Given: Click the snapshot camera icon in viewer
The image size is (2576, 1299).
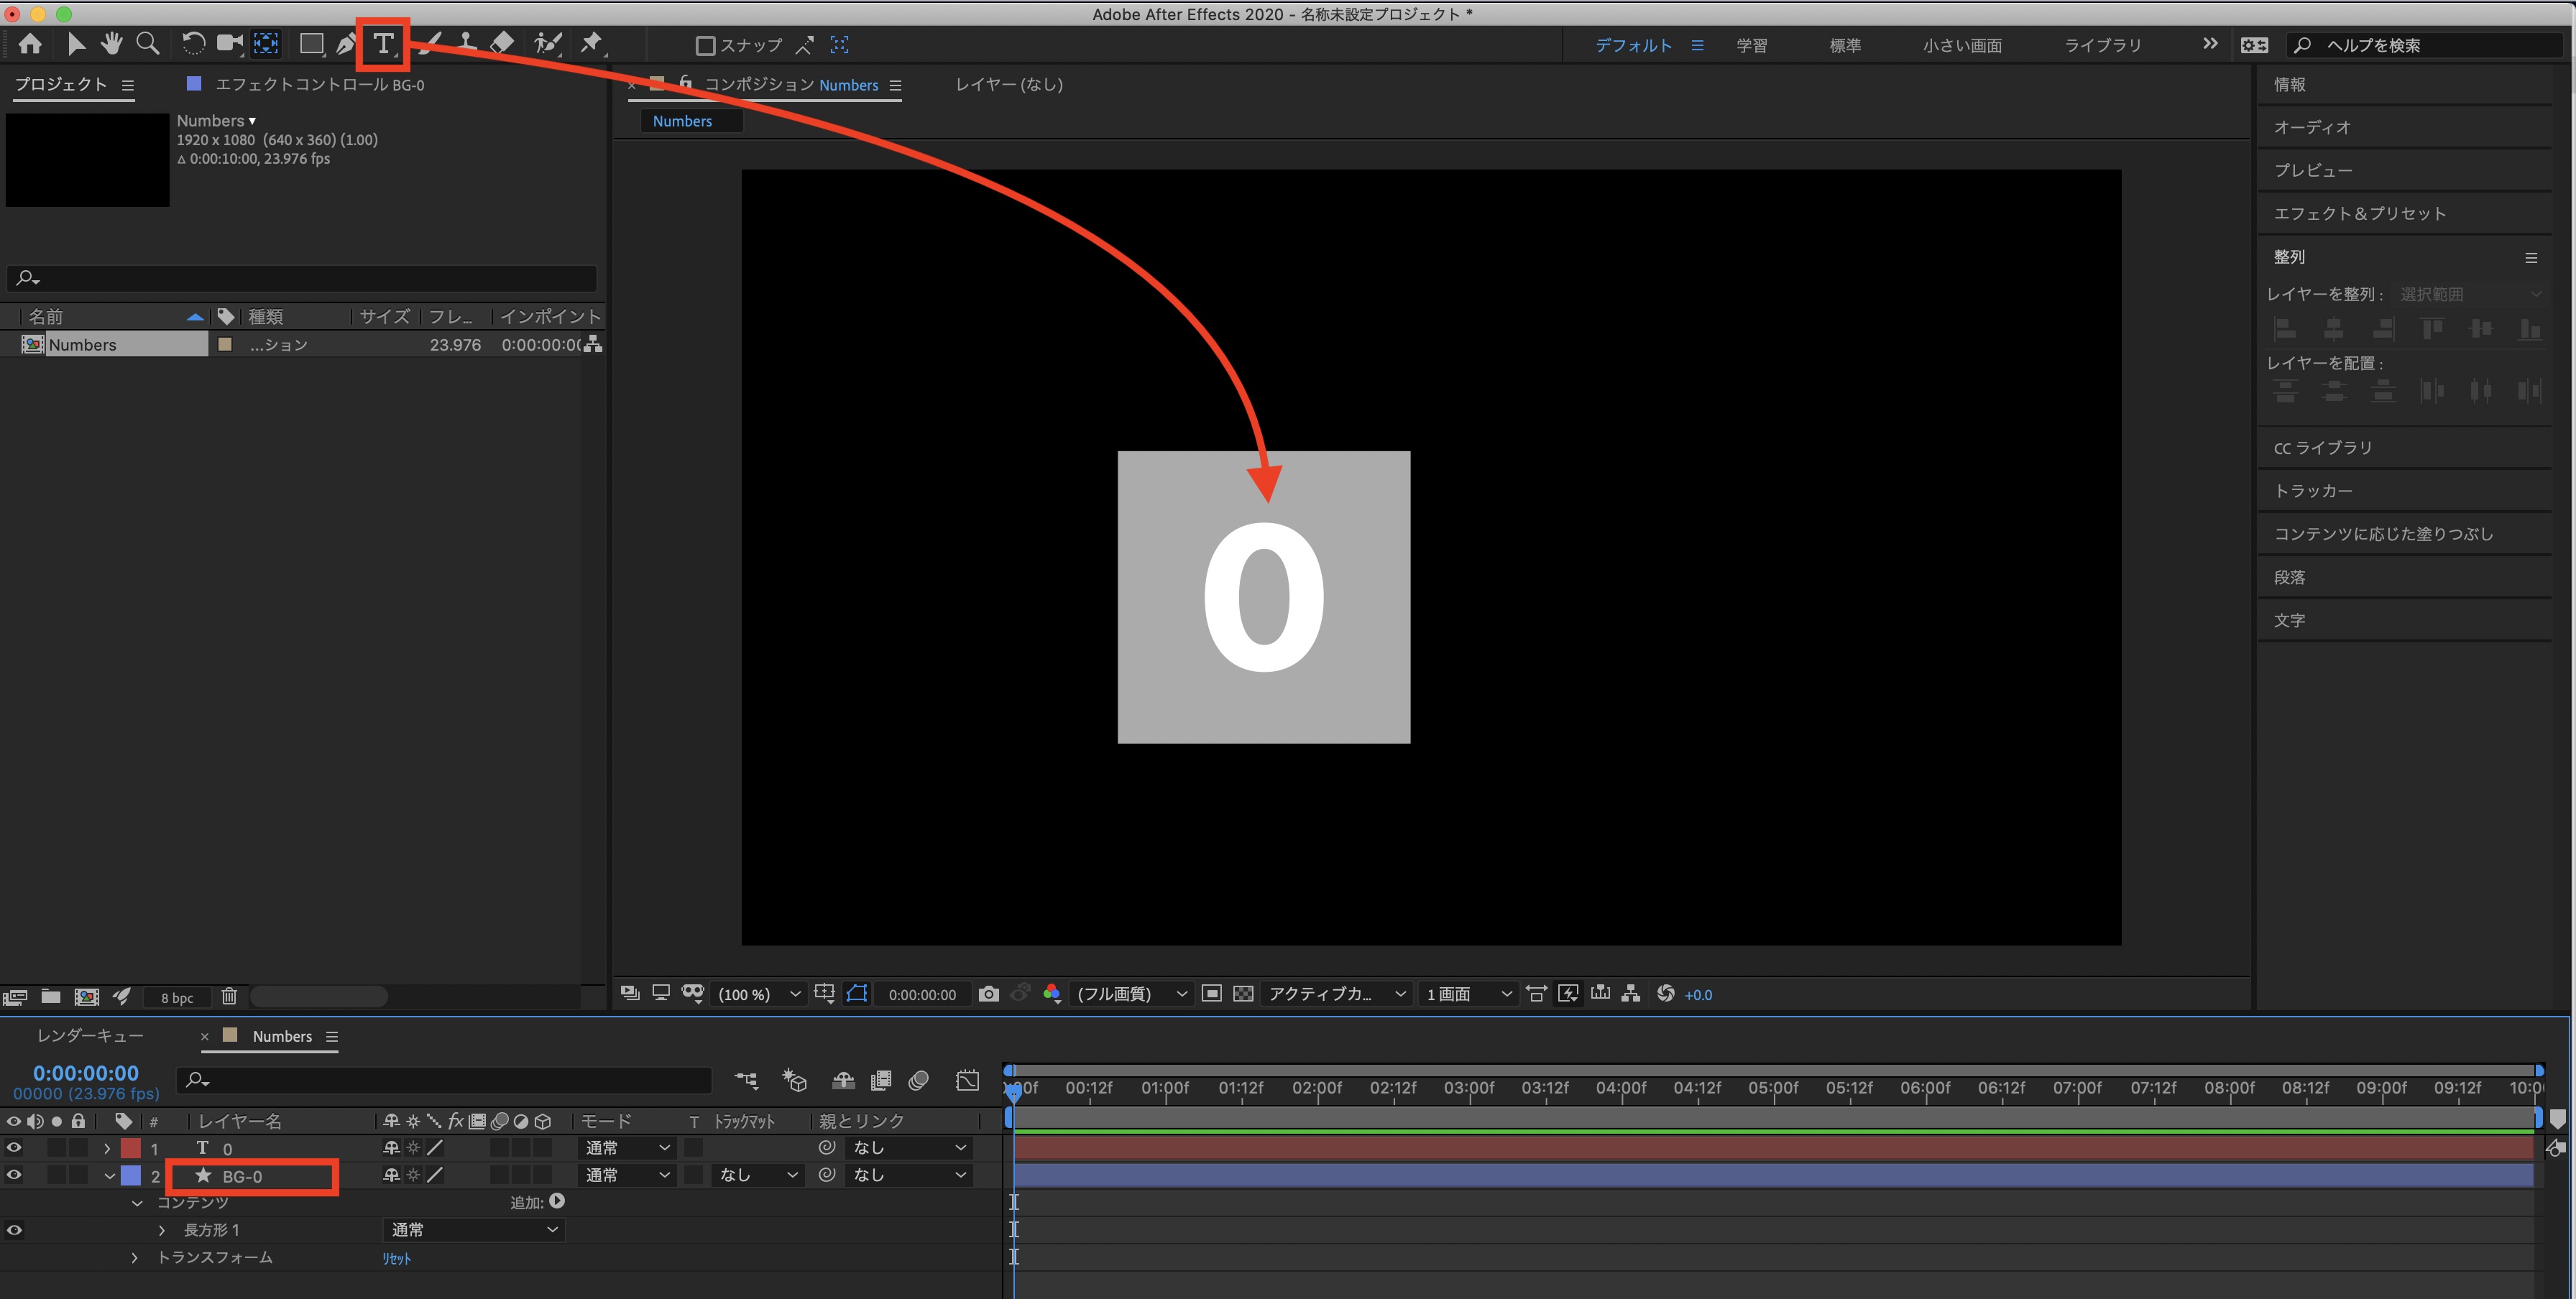Looking at the screenshot, I should pos(988,993).
